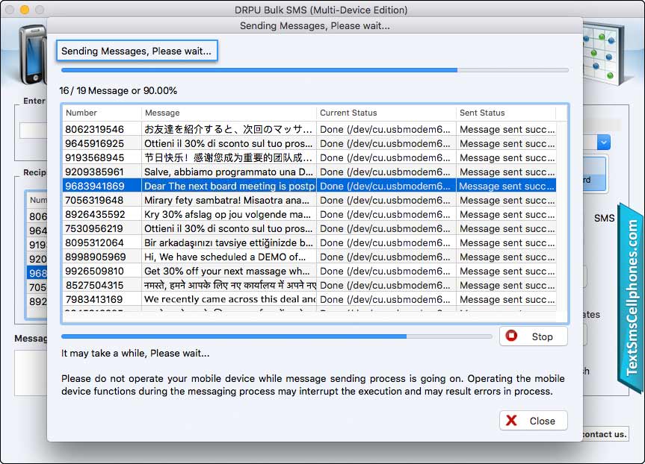This screenshot has height=464, width=645.
Task: Close the sending messages dialog
Action: pos(534,421)
